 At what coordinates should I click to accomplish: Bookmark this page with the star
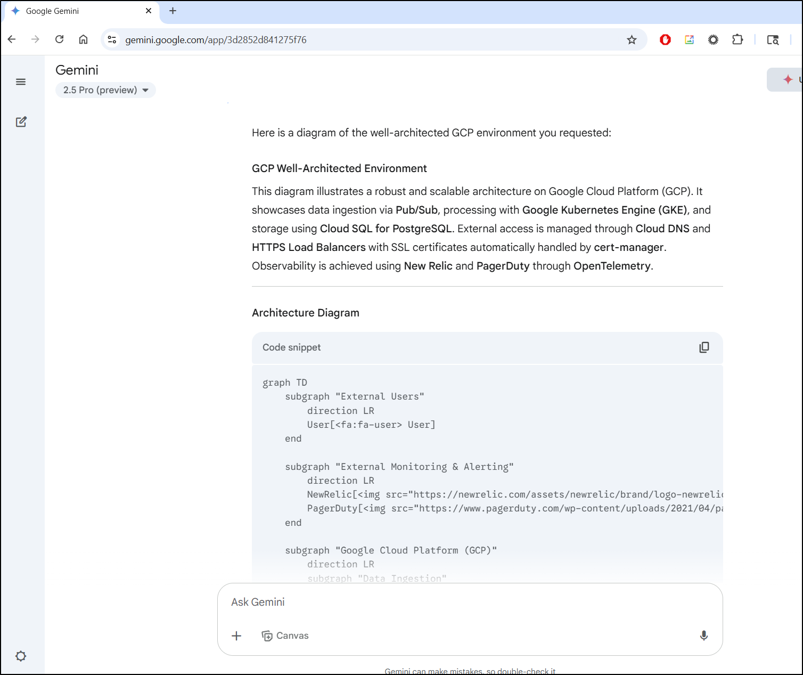[x=632, y=40]
